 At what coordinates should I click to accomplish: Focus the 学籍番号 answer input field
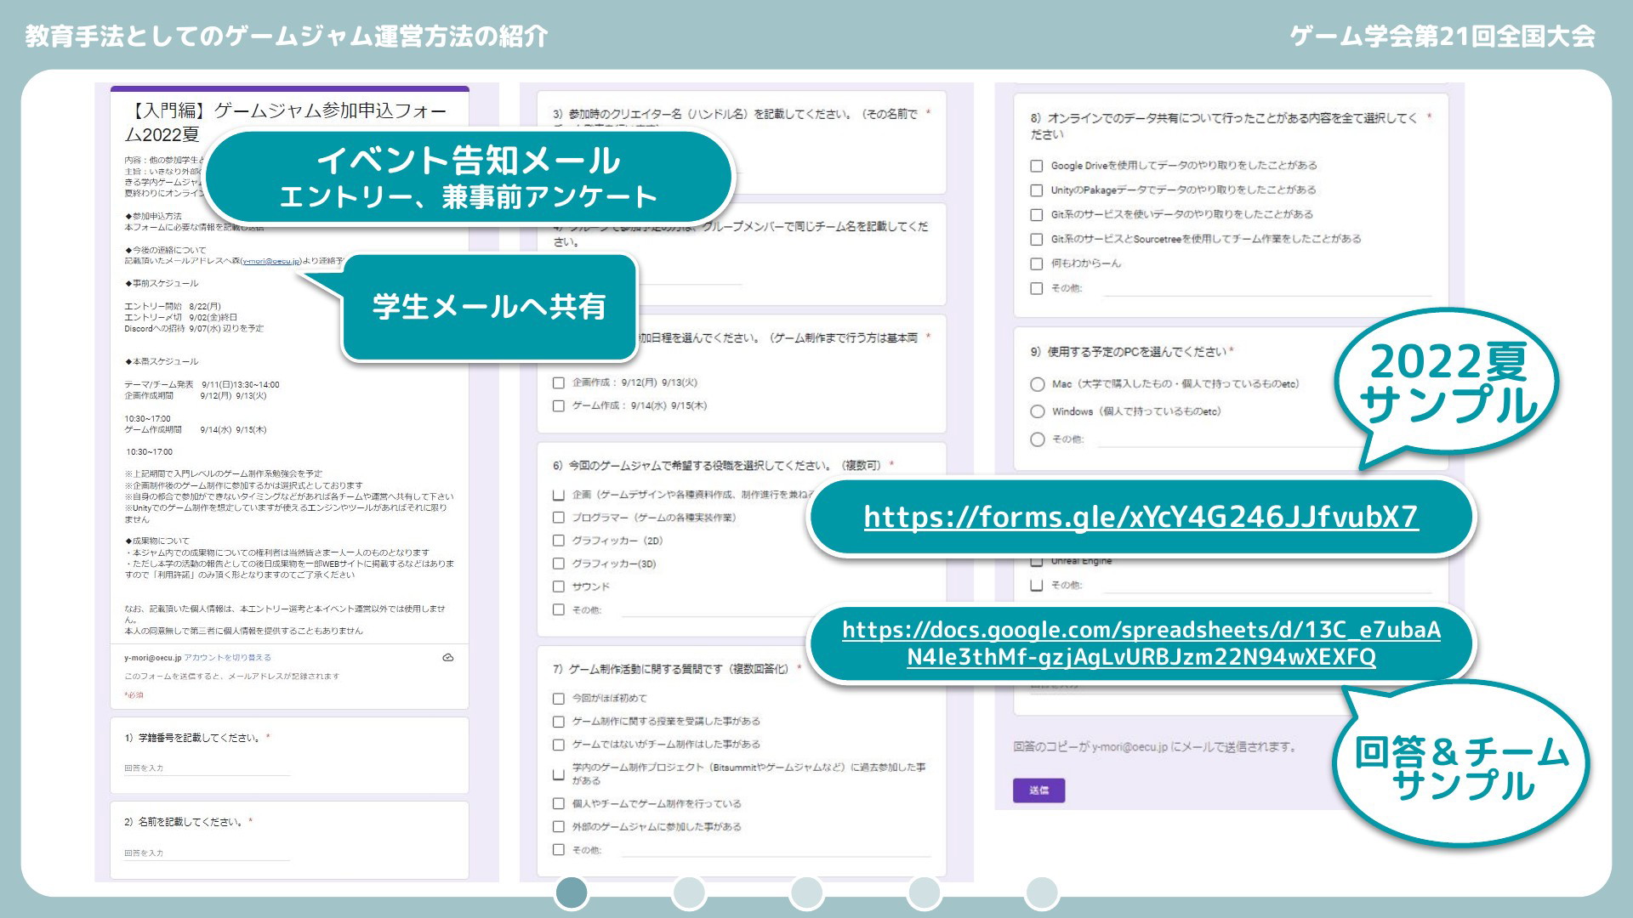pos(207,768)
